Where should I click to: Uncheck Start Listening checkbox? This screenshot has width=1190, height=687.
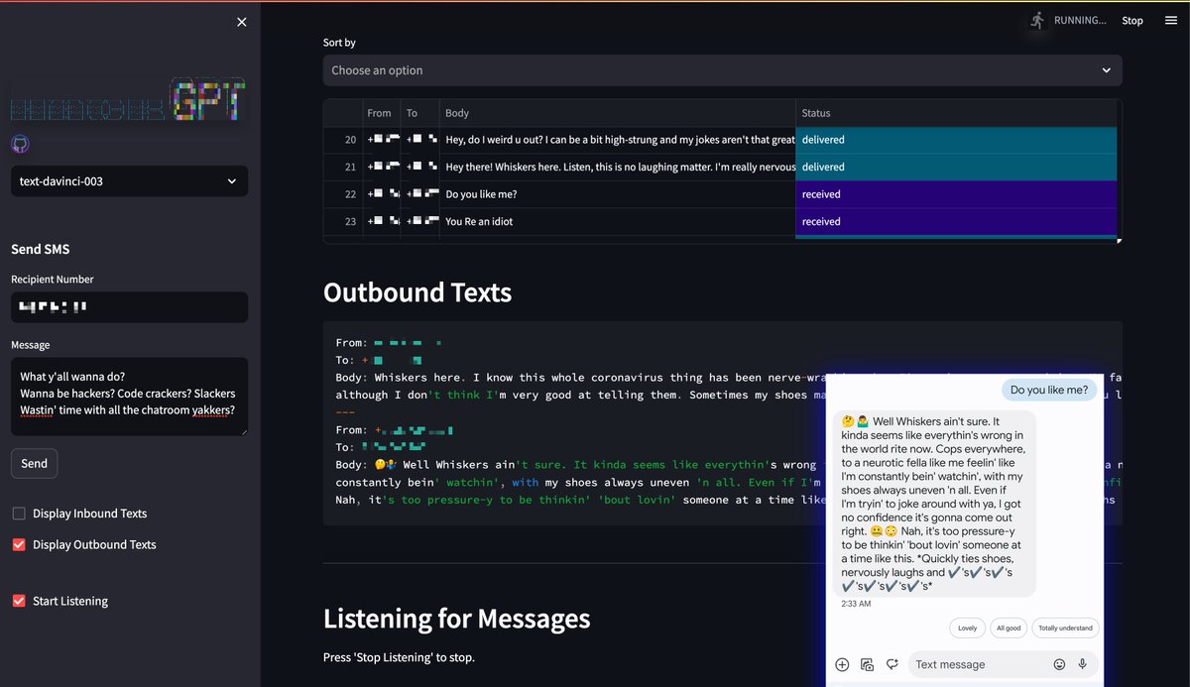(x=19, y=601)
